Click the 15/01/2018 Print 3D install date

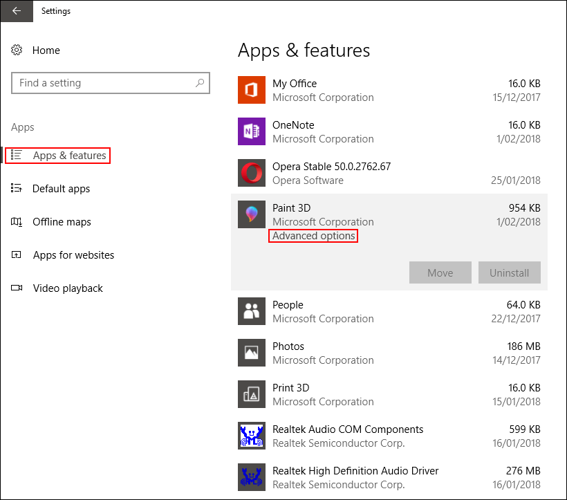[517, 402]
